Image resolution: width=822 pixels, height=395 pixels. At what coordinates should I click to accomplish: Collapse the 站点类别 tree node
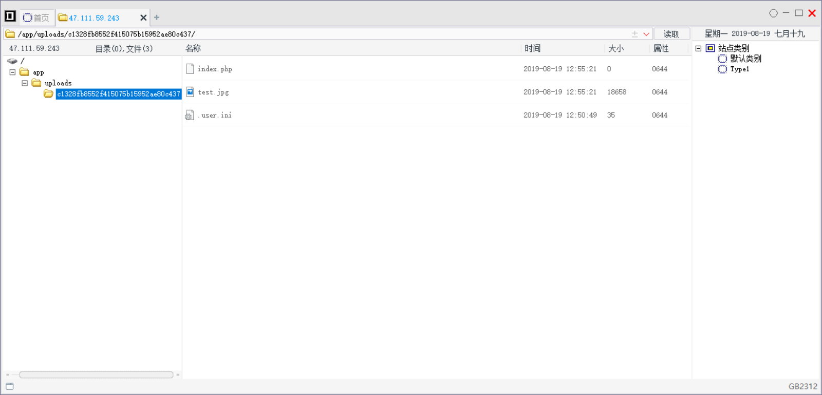[699, 48]
